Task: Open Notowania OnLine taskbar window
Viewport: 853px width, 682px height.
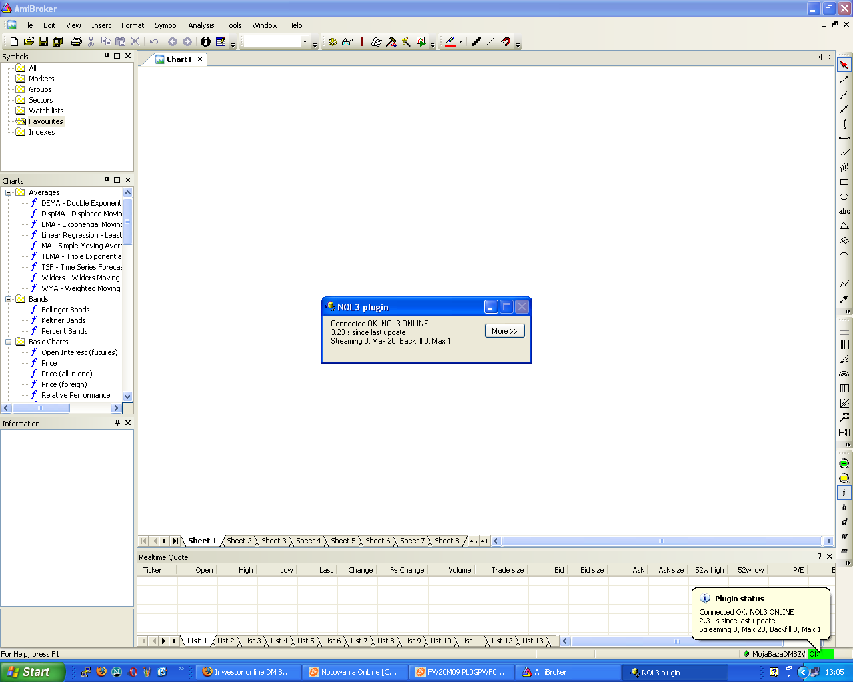Action: (x=354, y=672)
